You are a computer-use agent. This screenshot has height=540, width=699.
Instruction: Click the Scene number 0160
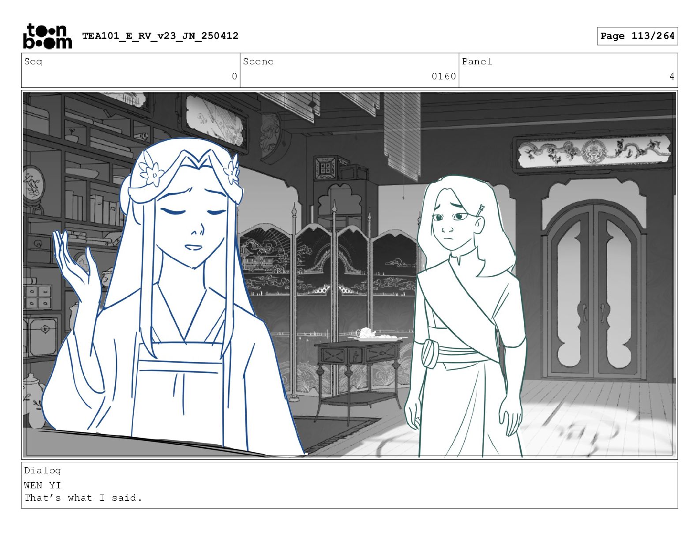[443, 77]
